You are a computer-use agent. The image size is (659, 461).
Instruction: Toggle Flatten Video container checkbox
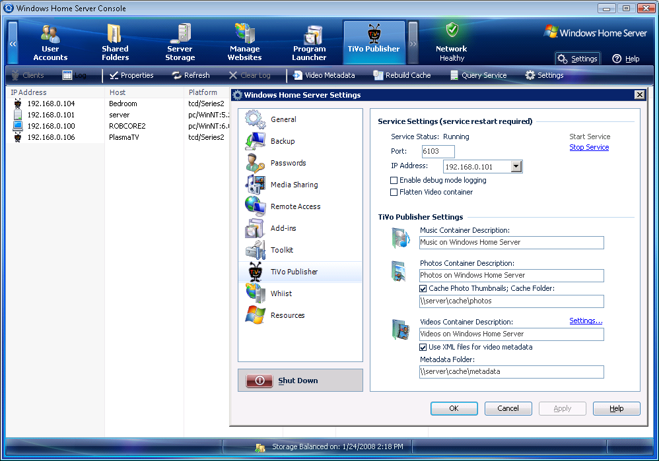pyautogui.click(x=394, y=192)
